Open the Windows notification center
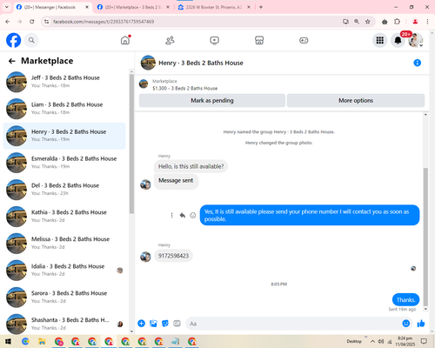The height and width of the screenshot is (348, 435). pyautogui.click(x=424, y=341)
